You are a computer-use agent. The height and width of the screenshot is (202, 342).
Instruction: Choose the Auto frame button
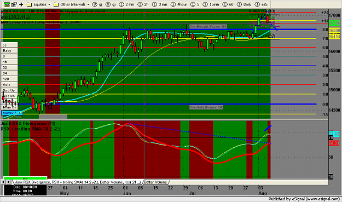pyautogui.click(x=9, y=85)
